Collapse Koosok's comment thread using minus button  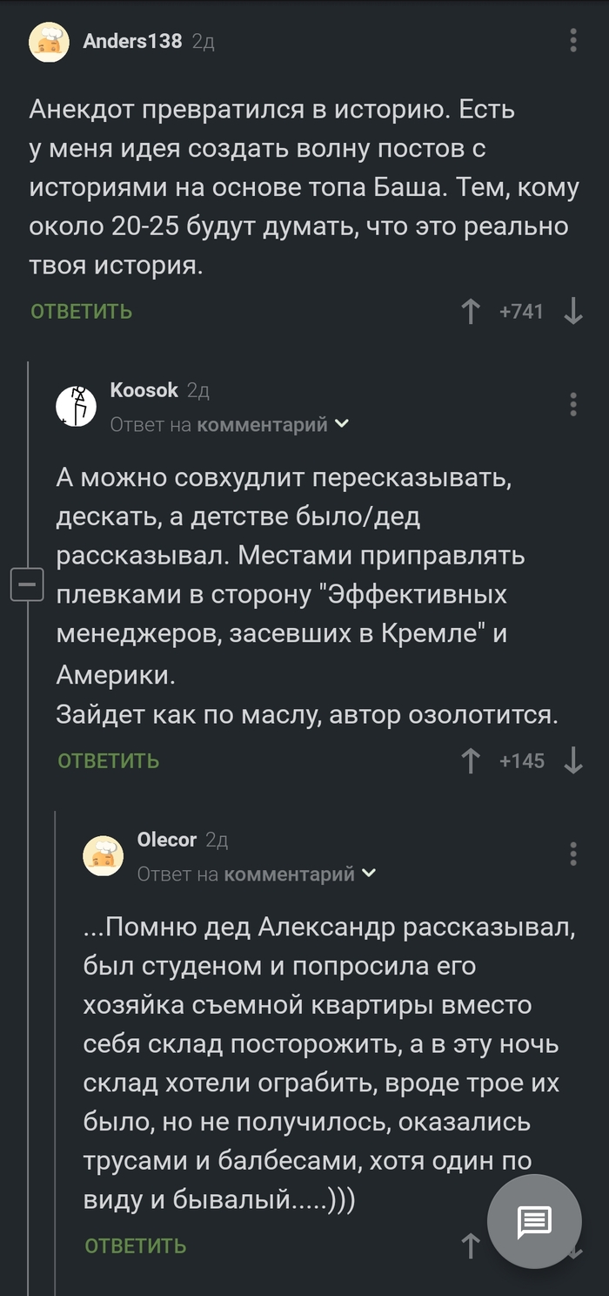(26, 584)
